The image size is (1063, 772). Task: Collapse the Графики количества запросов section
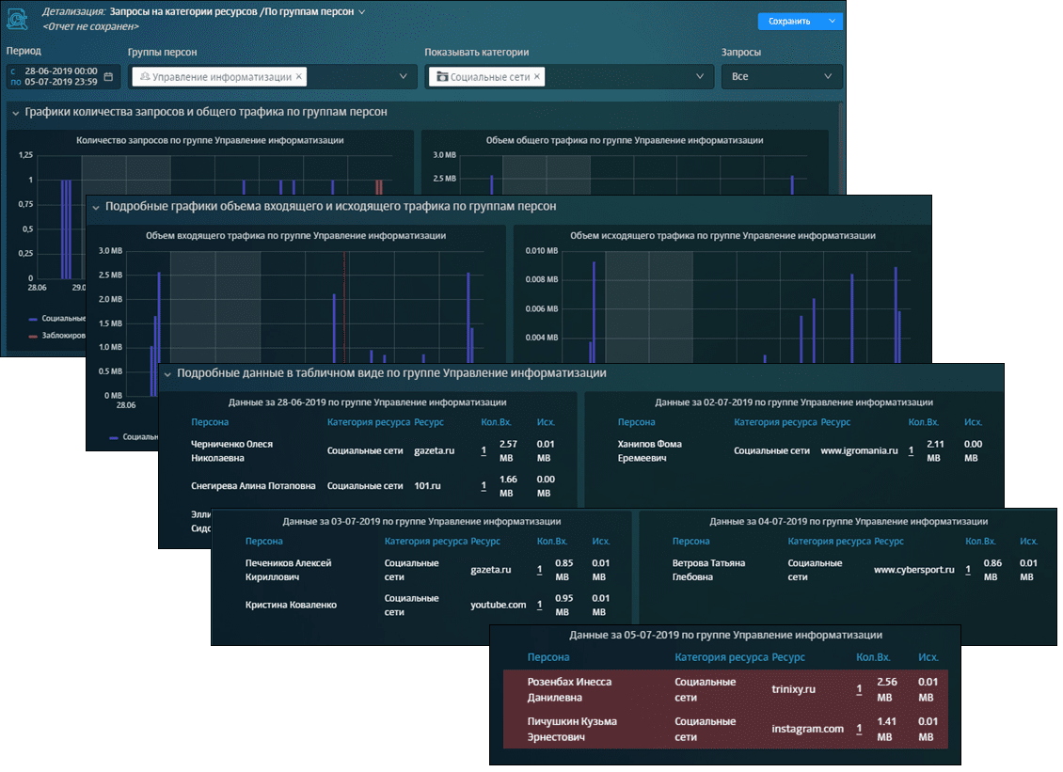[16, 113]
